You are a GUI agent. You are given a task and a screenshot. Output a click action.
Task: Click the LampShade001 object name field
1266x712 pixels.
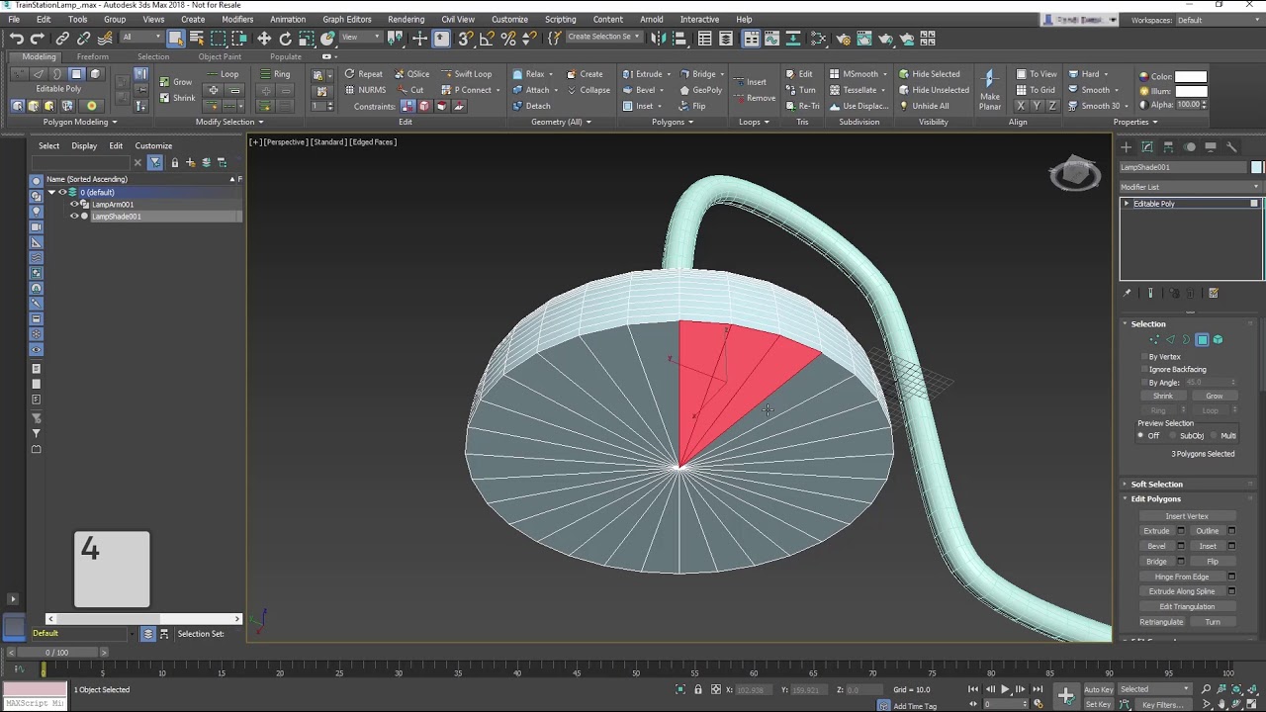pyautogui.click(x=1183, y=167)
